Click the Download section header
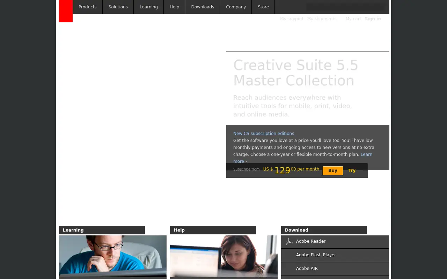 coord(324,230)
